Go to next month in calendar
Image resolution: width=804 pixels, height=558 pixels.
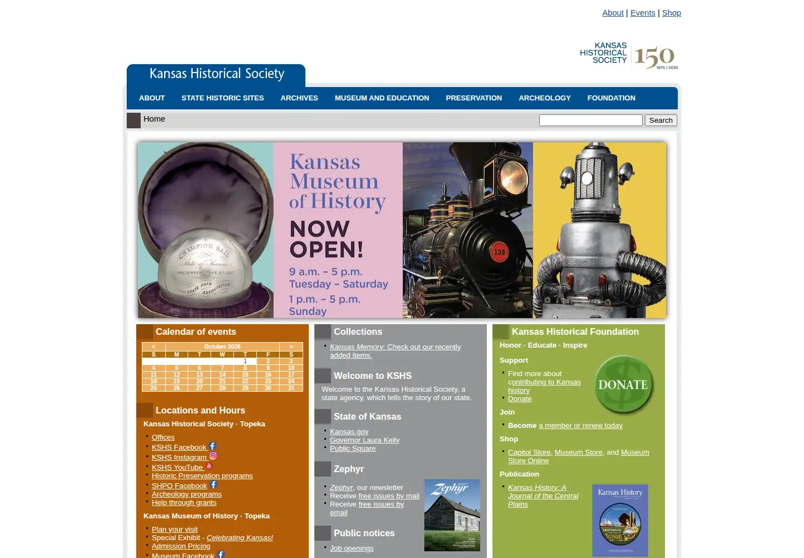(x=291, y=347)
